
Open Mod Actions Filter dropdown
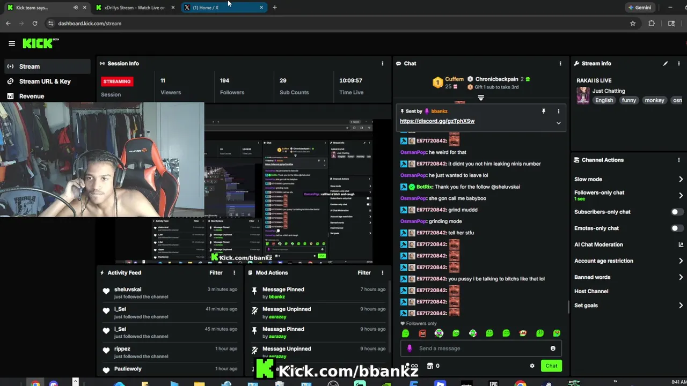[x=364, y=272]
